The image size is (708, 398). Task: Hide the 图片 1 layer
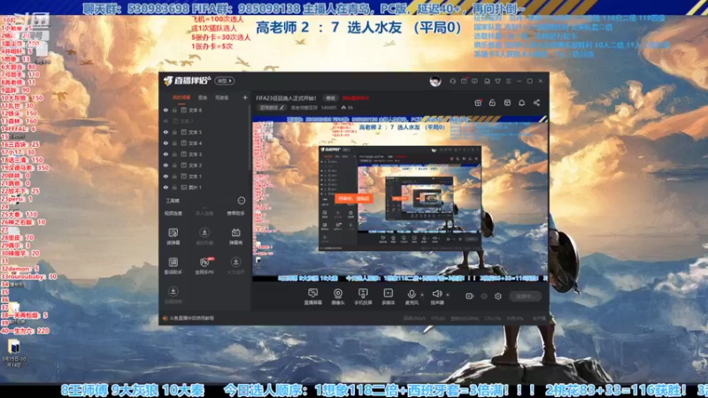pos(165,188)
